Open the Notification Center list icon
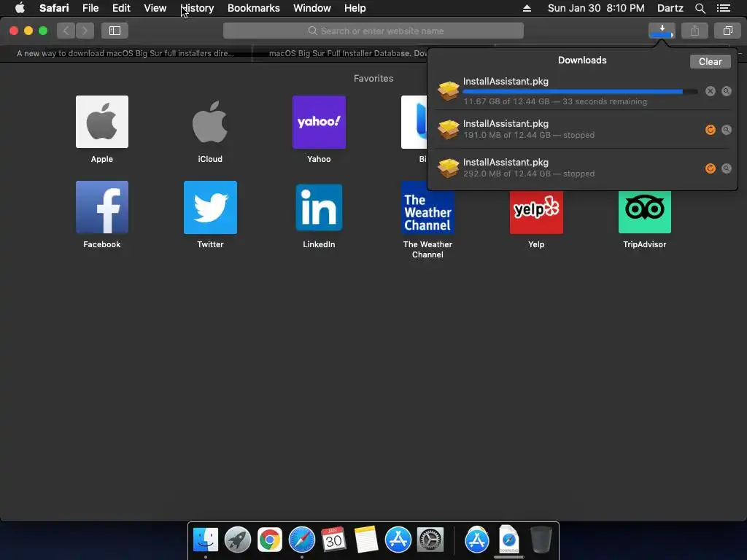 (723, 8)
